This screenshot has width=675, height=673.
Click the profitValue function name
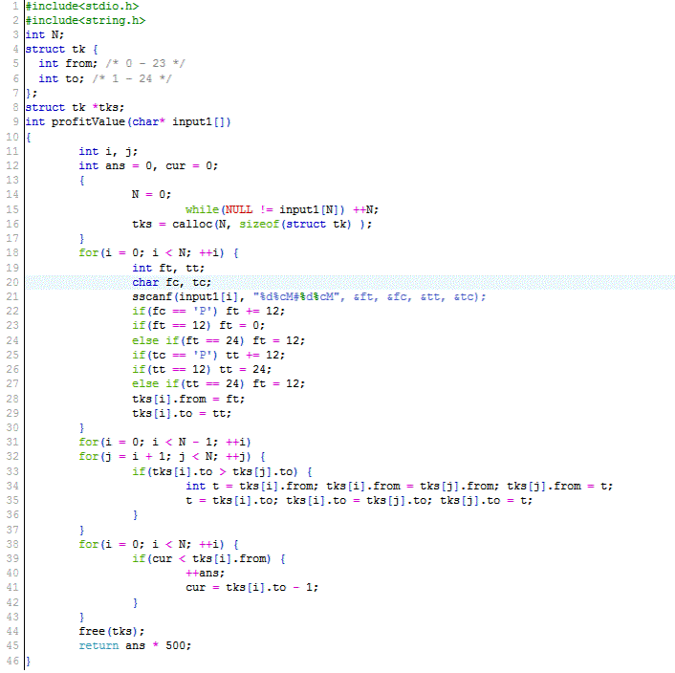(x=98, y=121)
